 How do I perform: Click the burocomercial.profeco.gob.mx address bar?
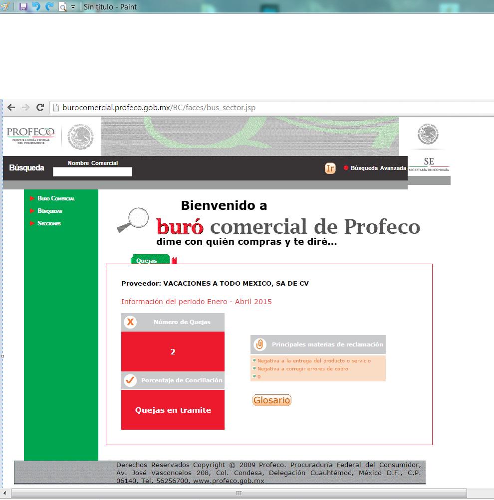(x=271, y=108)
